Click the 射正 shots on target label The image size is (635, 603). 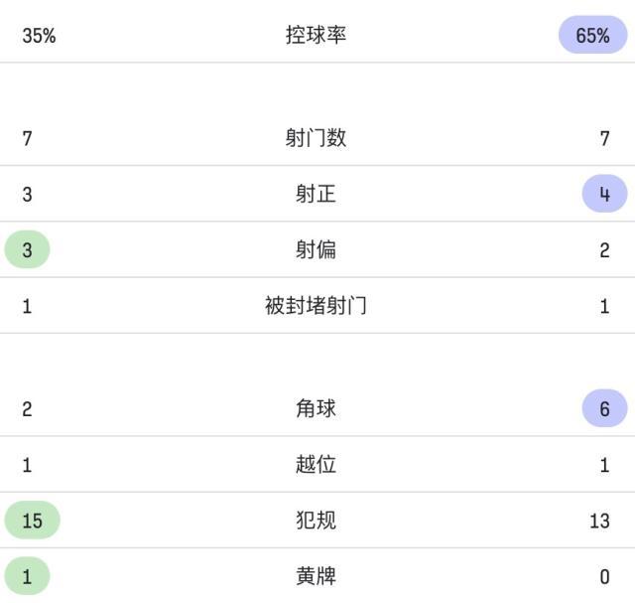pos(316,194)
